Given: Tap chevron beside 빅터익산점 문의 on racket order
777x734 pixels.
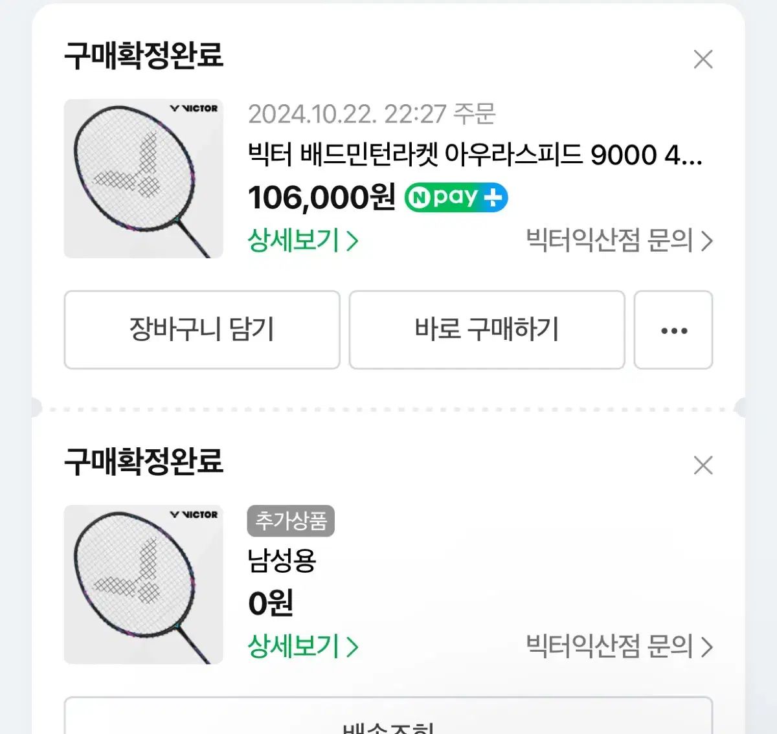Looking at the screenshot, I should pos(706,241).
